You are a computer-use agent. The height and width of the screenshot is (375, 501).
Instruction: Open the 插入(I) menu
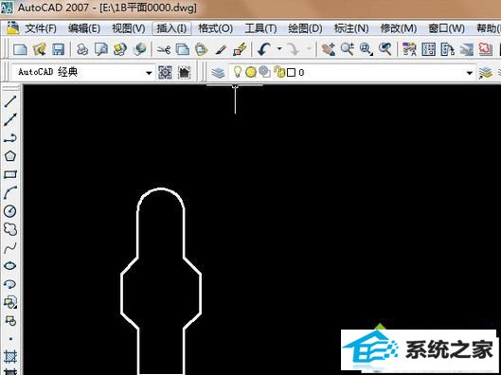coord(171,28)
